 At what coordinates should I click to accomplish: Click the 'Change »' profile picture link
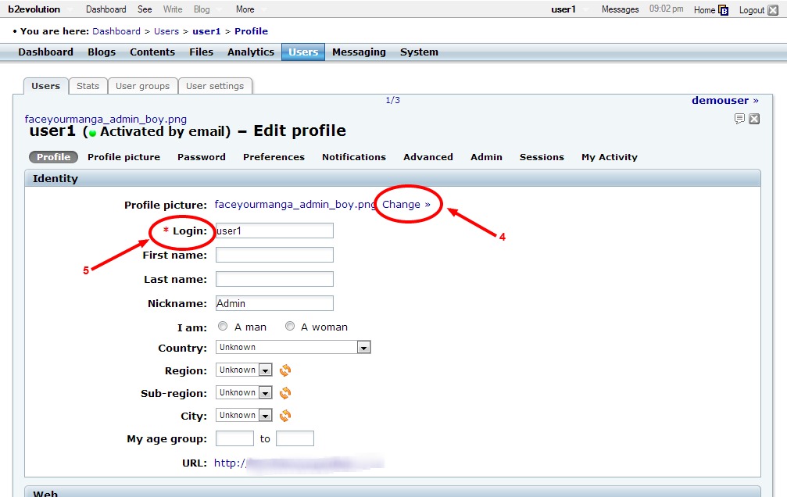(x=406, y=204)
